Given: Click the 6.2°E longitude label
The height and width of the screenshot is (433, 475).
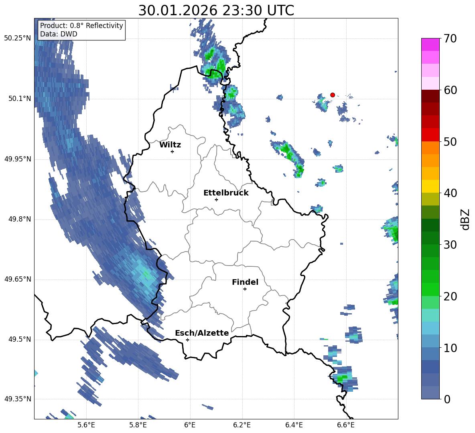Looking at the screenshot, I should (242, 425).
